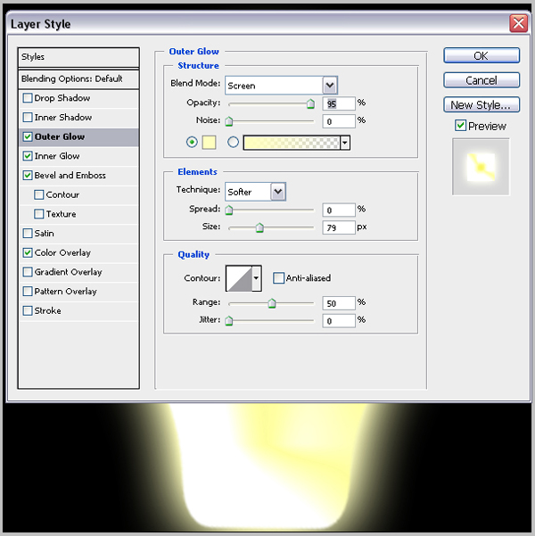Tick the Texture sub-option checkbox
Screen dimensions: 535x536
(x=39, y=214)
